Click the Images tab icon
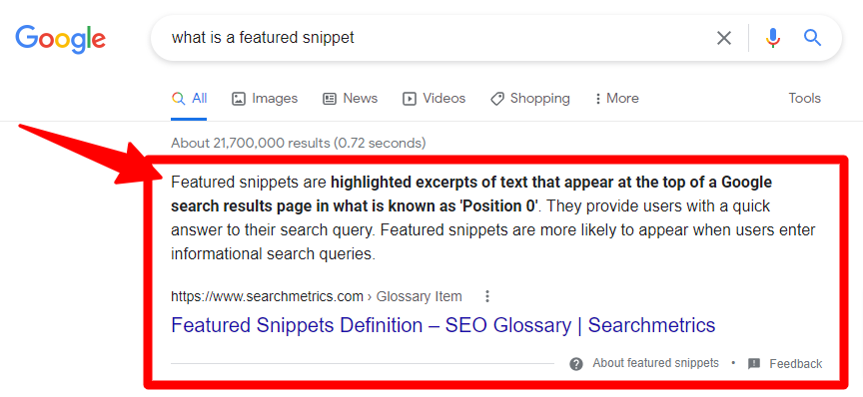 click(x=239, y=99)
